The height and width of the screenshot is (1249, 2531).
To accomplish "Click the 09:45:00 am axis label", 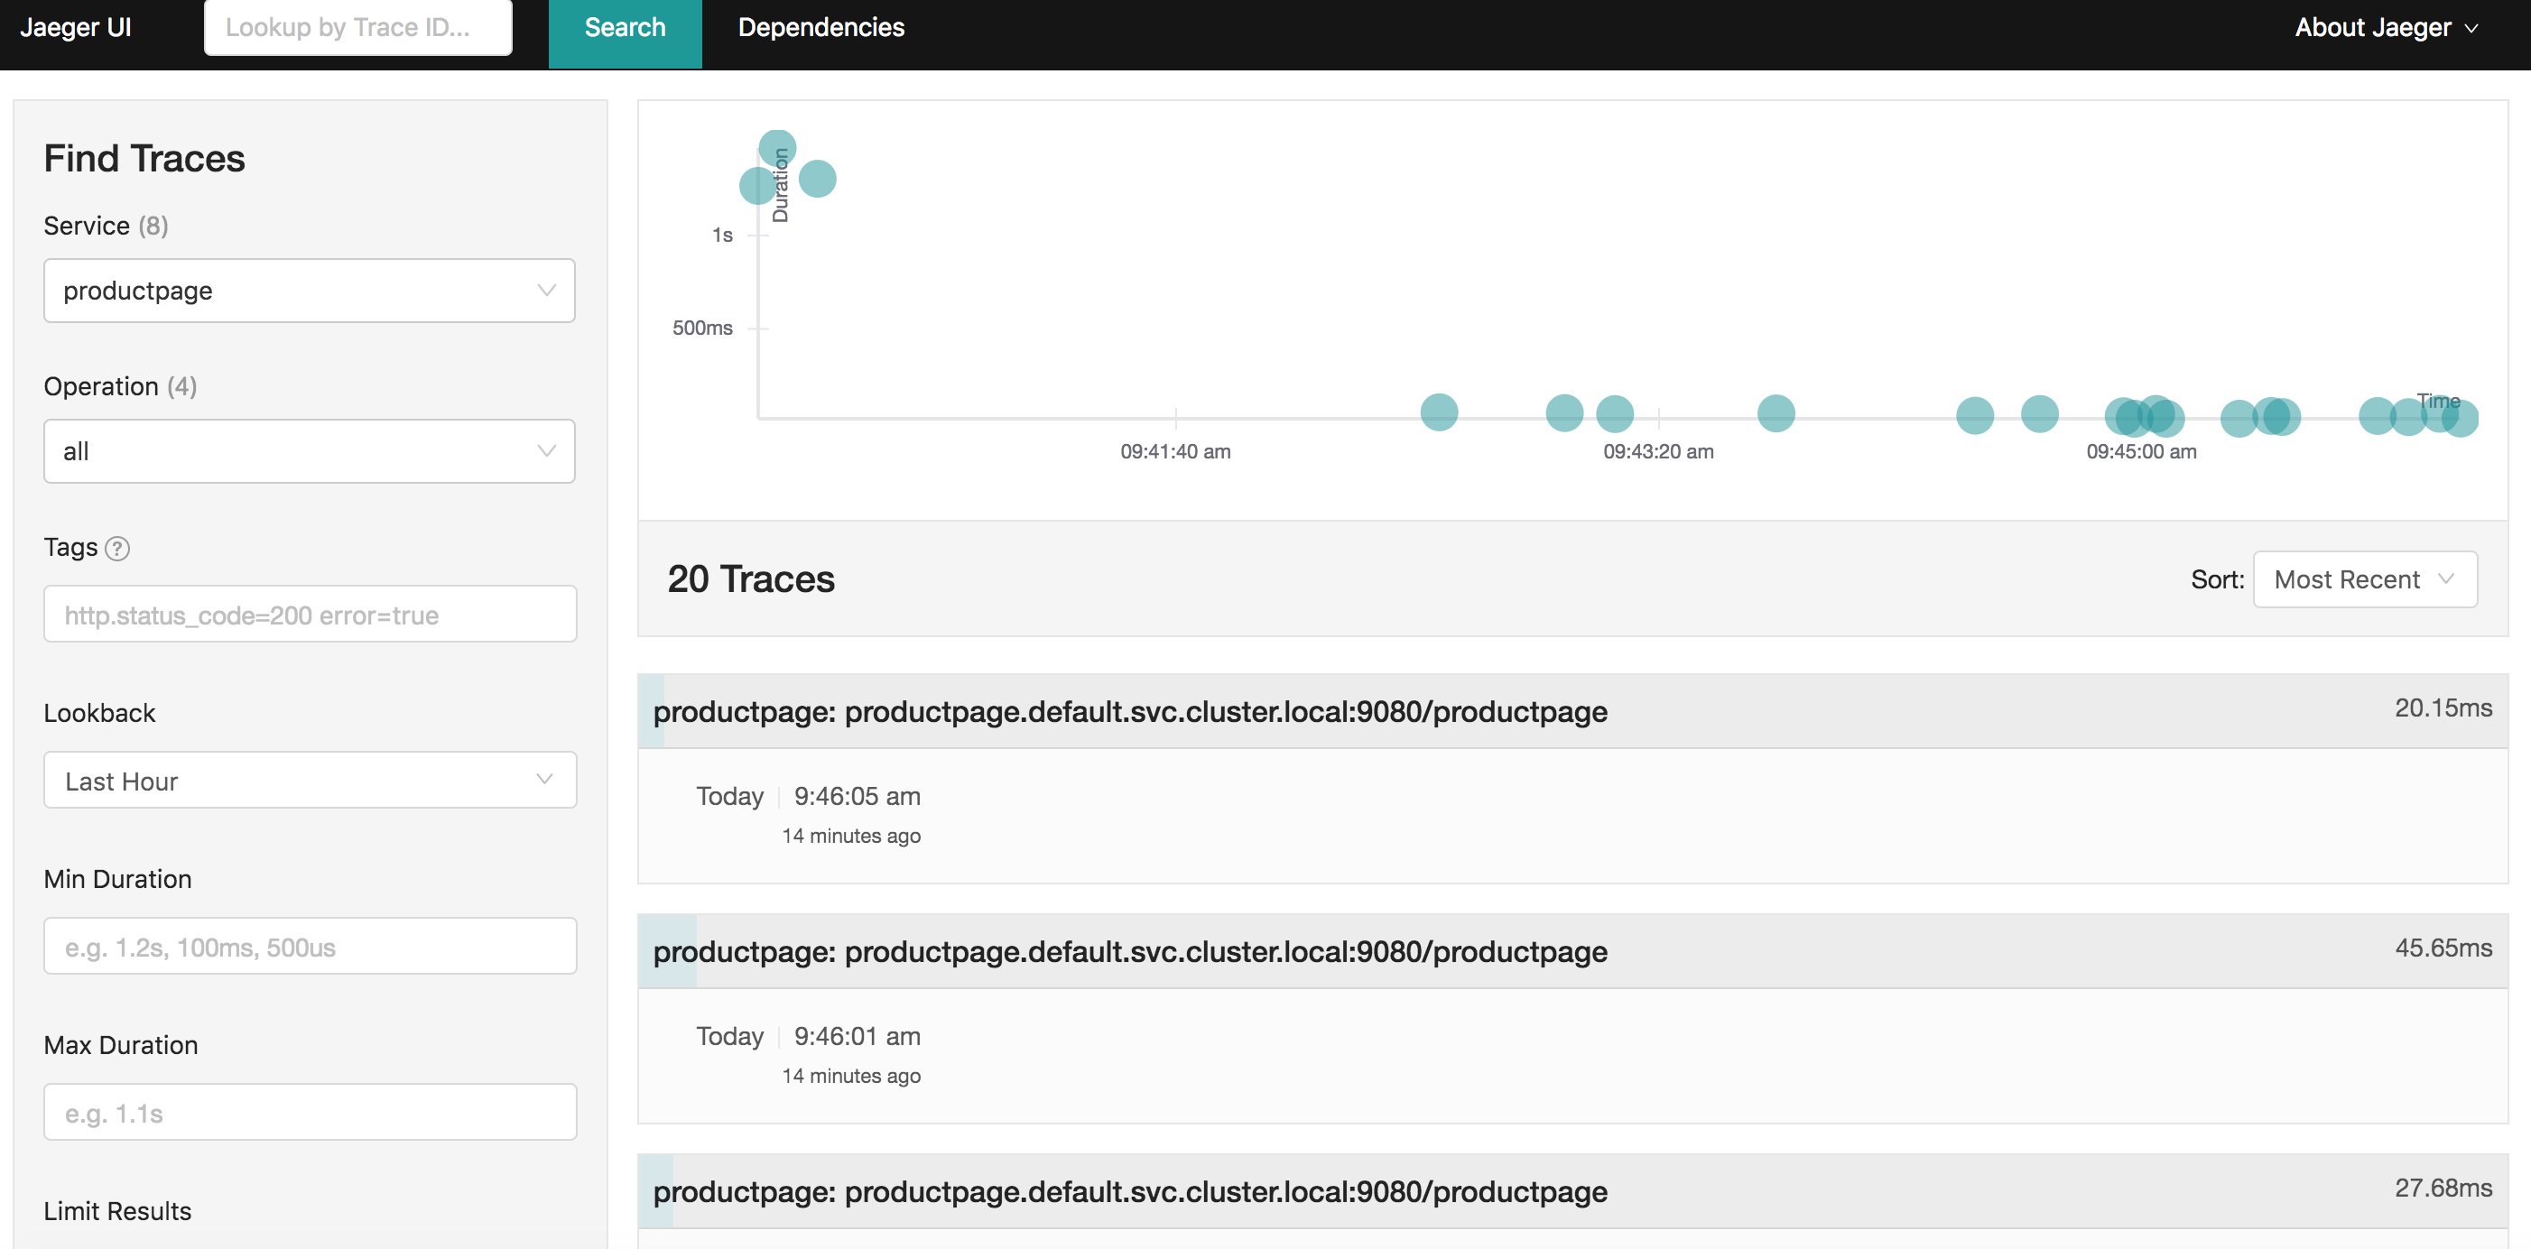I will coord(2141,452).
